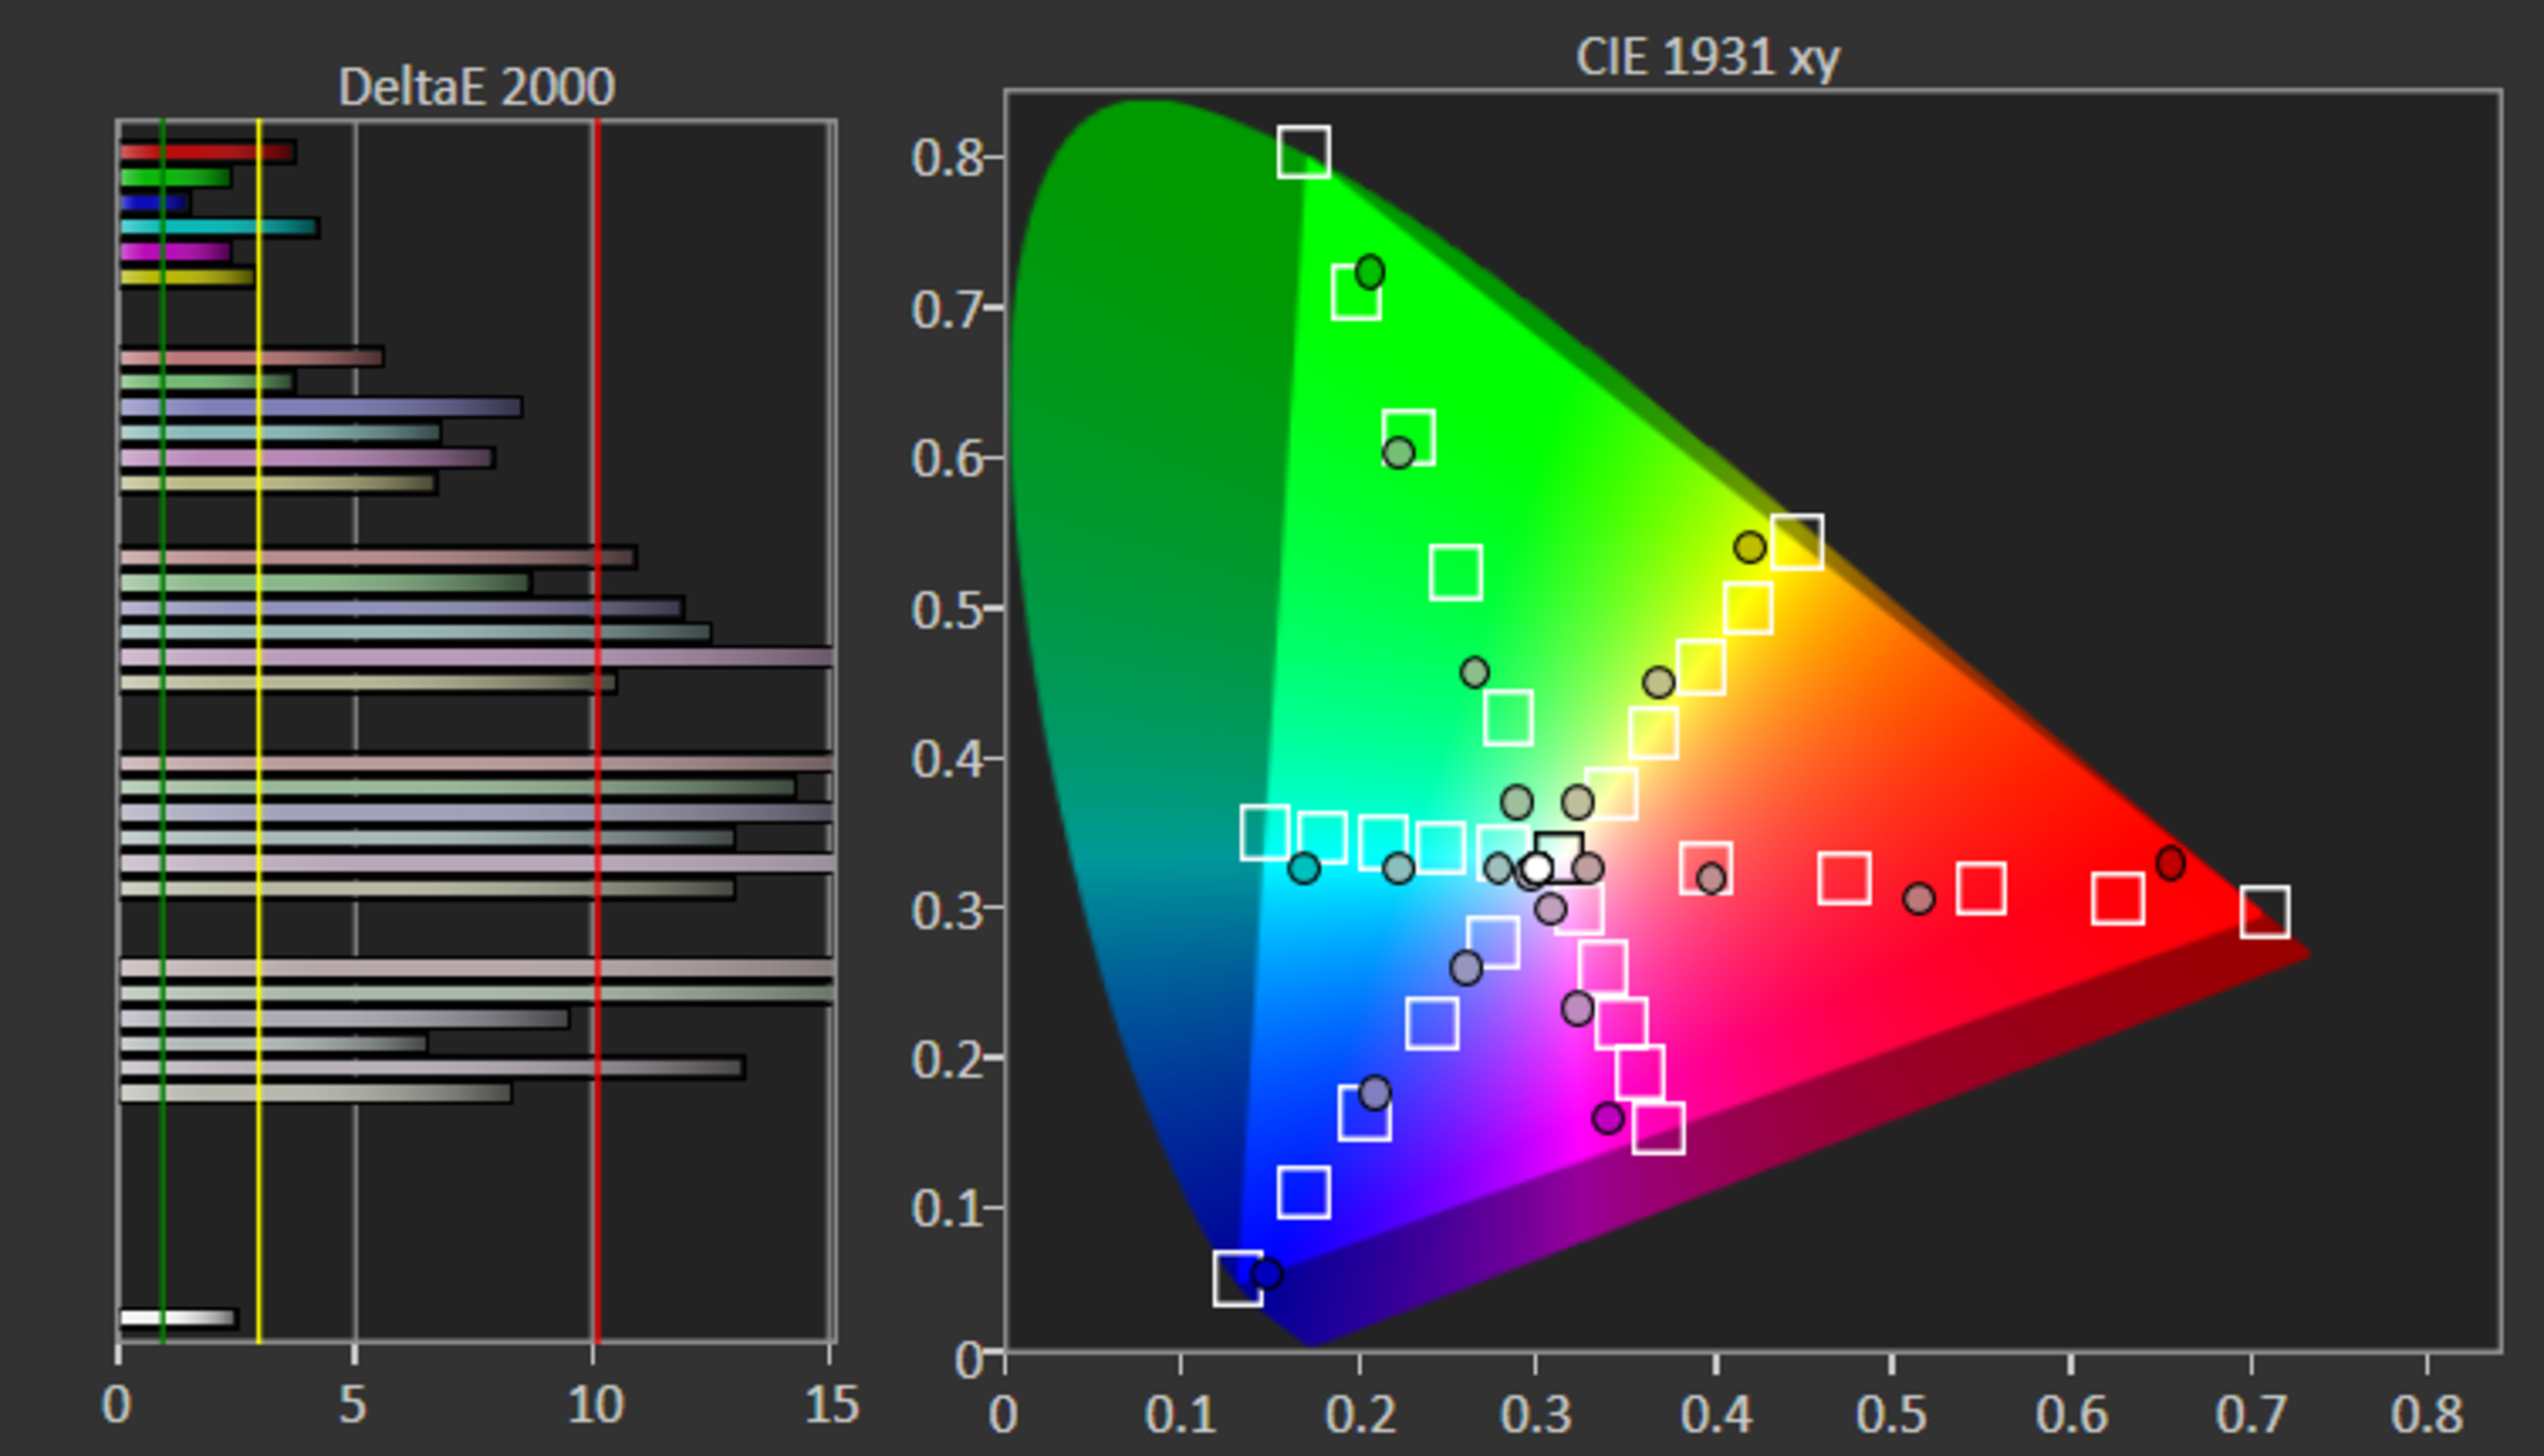Select the rightmost red target square

click(2265, 911)
